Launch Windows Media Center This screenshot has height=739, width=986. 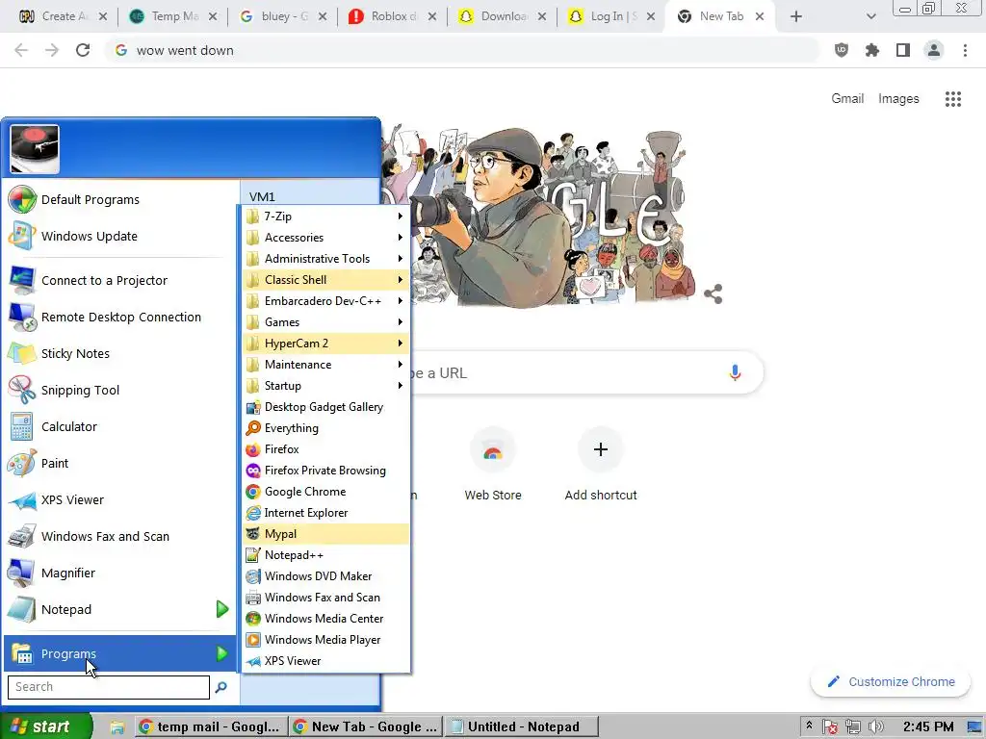coord(325,619)
